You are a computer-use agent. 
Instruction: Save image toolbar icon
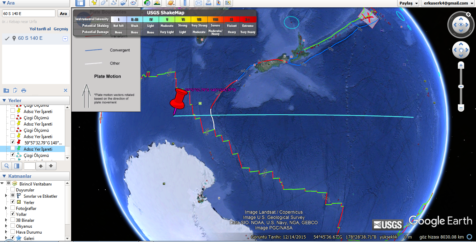pyautogui.click(x=218, y=3)
